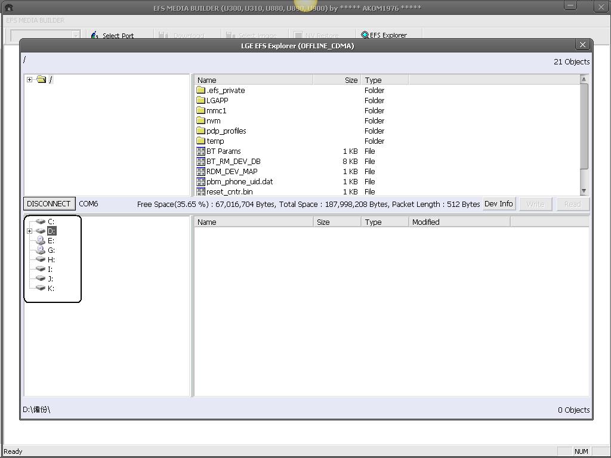
Task: Click the Select Port icon in toolbar
Action: (x=94, y=35)
